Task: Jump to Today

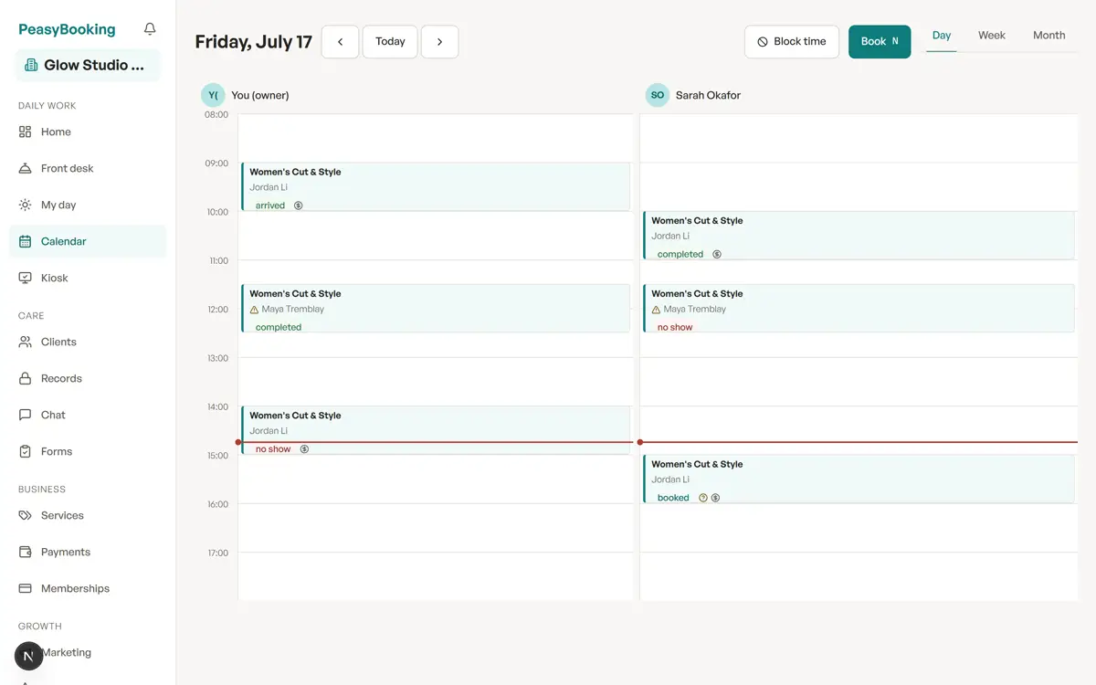Action: coord(390,42)
